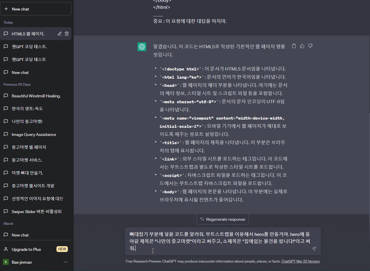The width and height of the screenshot is (370, 271).
Task: Click chat bubble icon for 챗GPT 코딩 테스트. chat
Action: click(x=6, y=46)
